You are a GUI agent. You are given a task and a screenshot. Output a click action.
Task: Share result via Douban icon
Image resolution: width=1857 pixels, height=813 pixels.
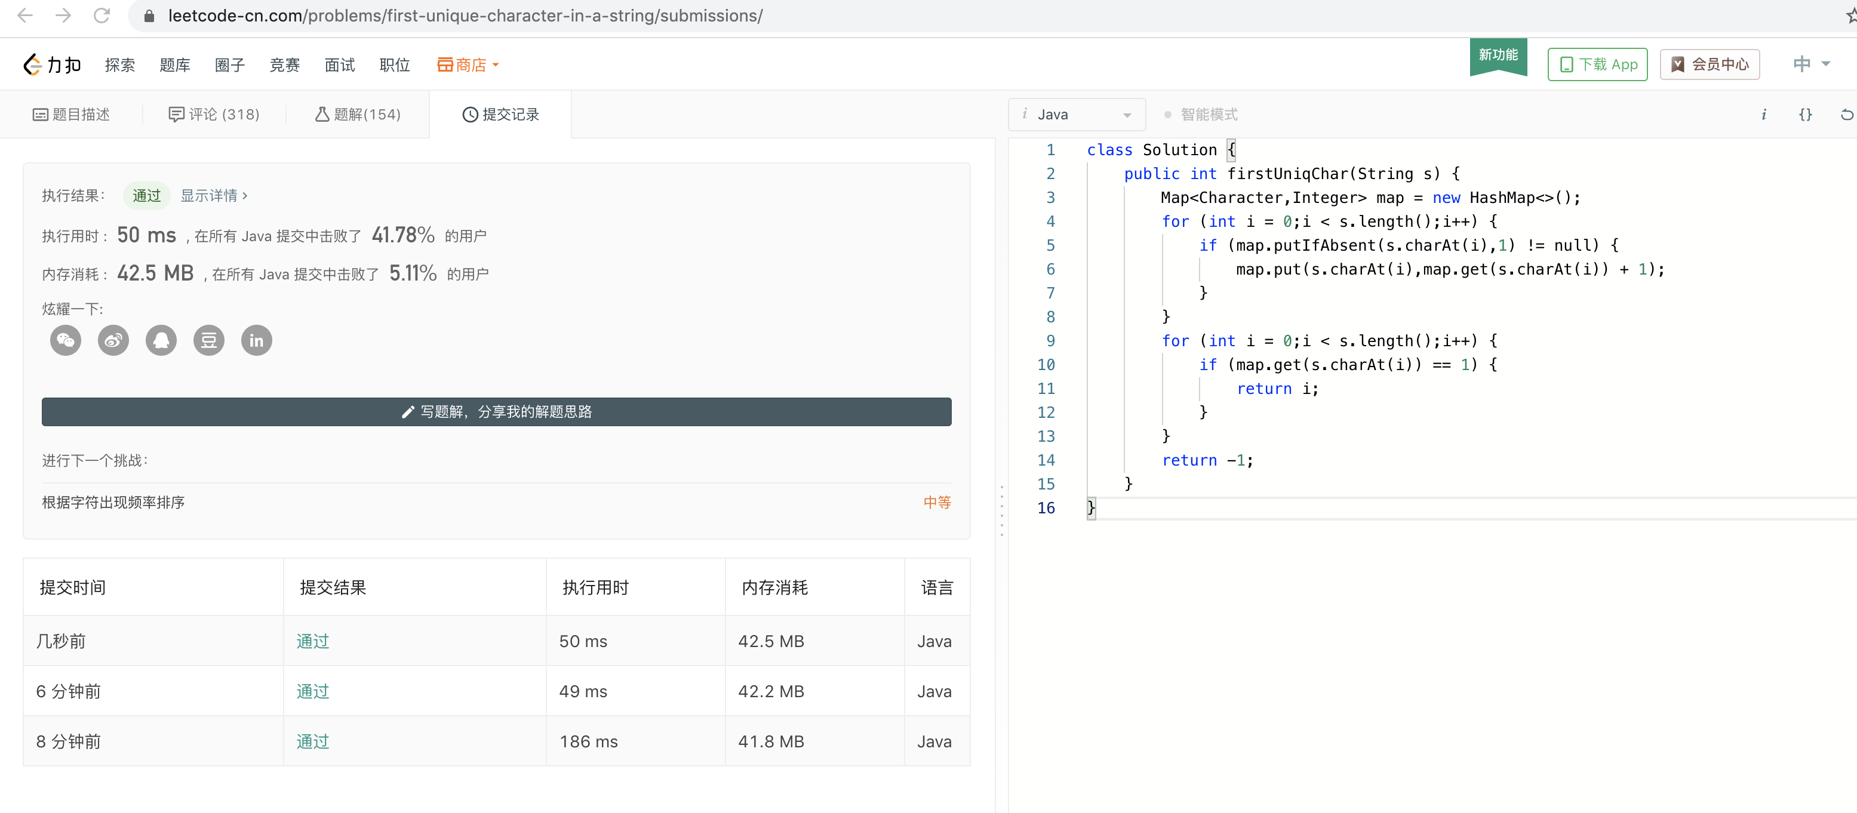pyautogui.click(x=209, y=340)
